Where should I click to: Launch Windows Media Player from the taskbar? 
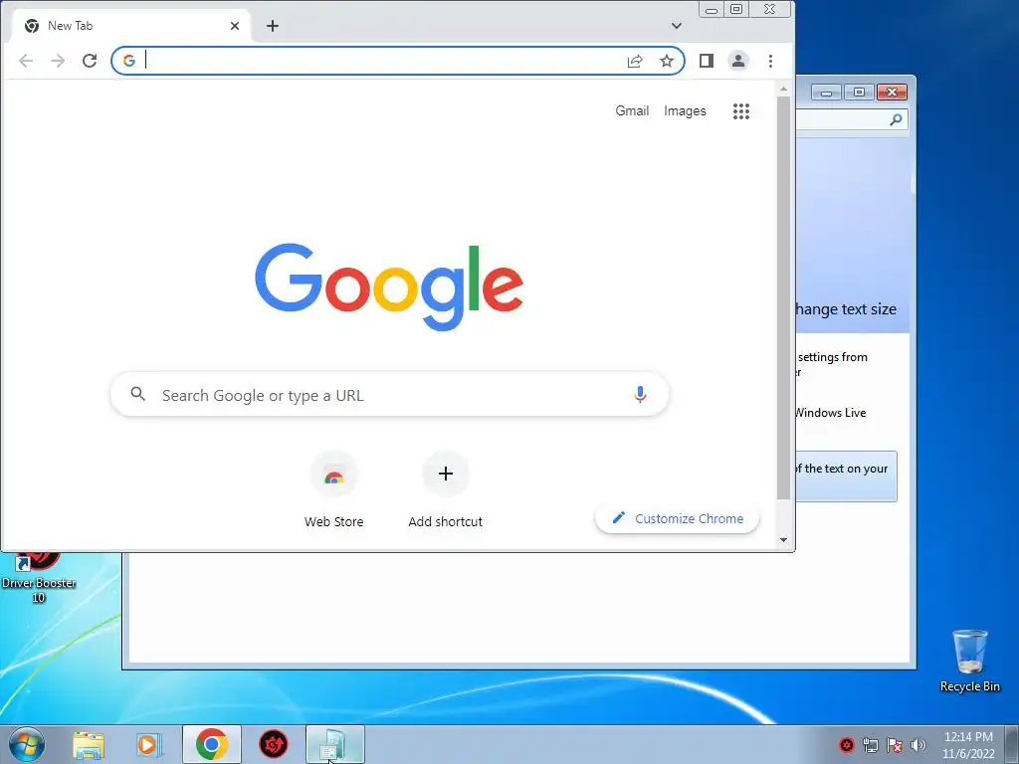point(149,744)
